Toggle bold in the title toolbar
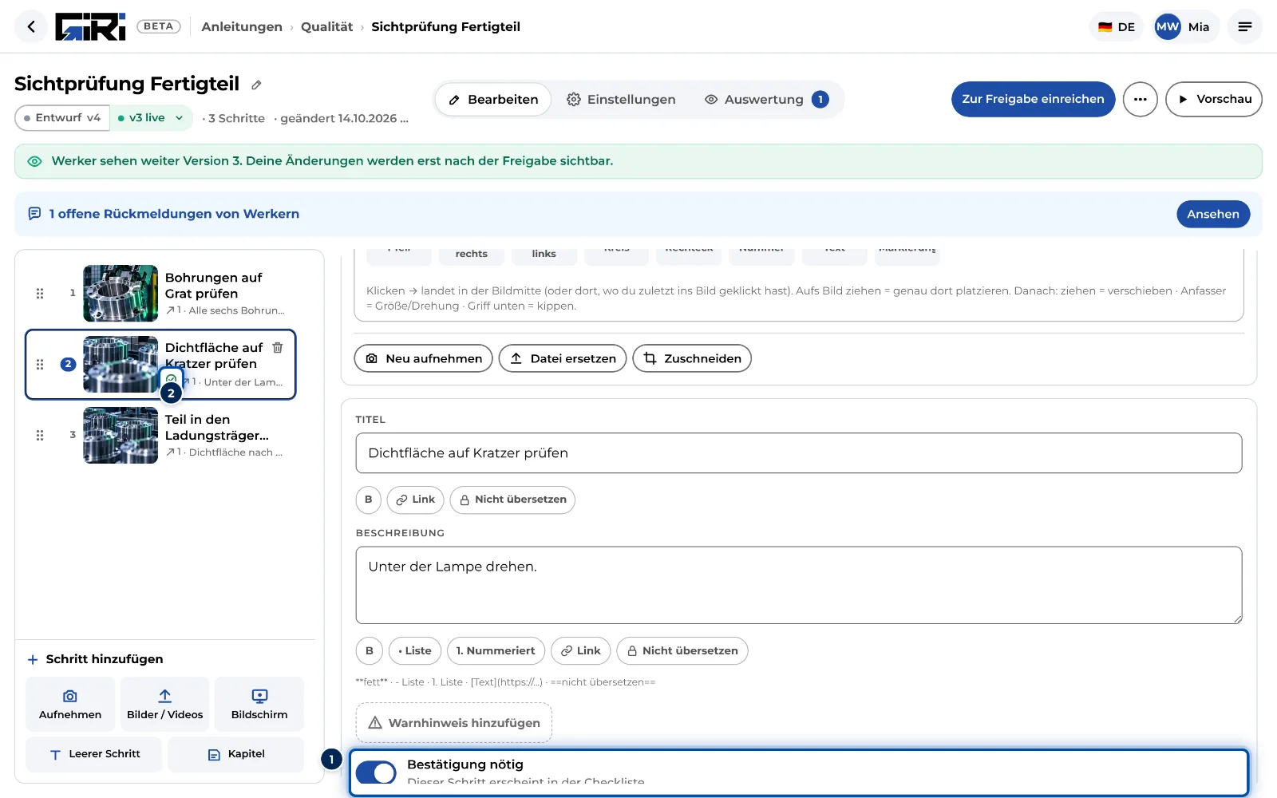The width and height of the screenshot is (1277, 798). tap(368, 500)
